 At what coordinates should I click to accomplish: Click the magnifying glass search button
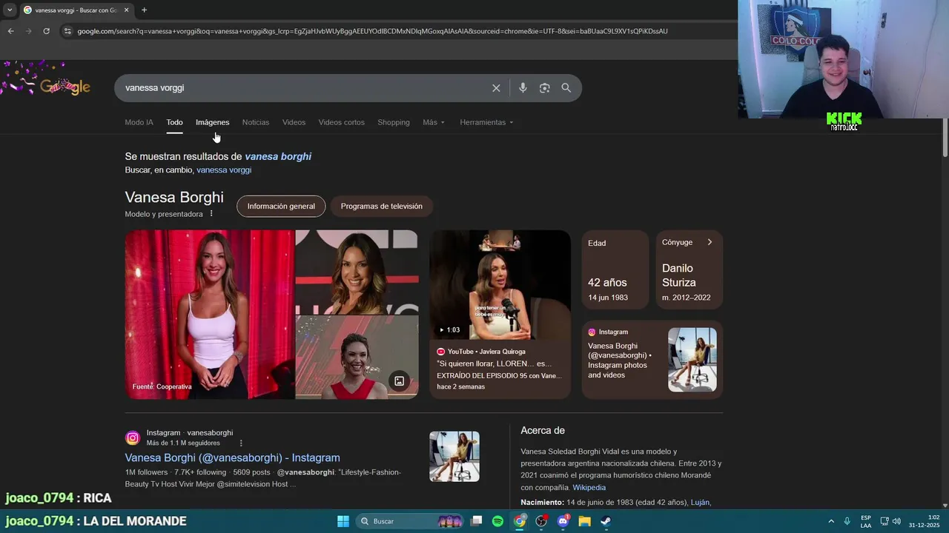click(566, 88)
